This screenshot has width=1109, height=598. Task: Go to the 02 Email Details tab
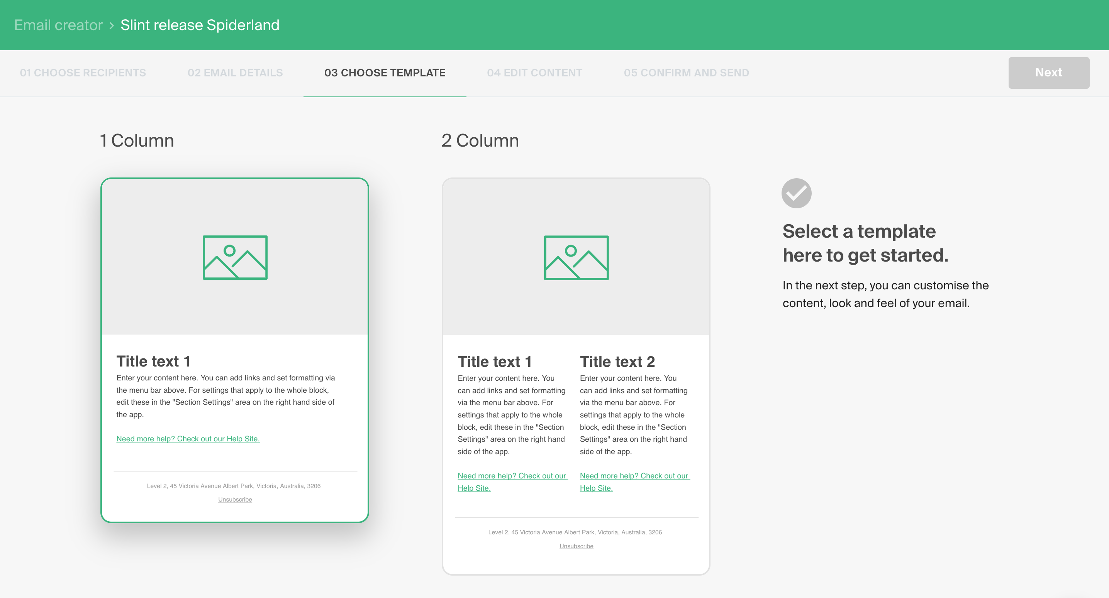pyautogui.click(x=235, y=73)
